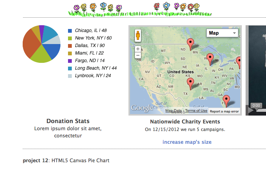Open the Map Data link

tap(173, 111)
